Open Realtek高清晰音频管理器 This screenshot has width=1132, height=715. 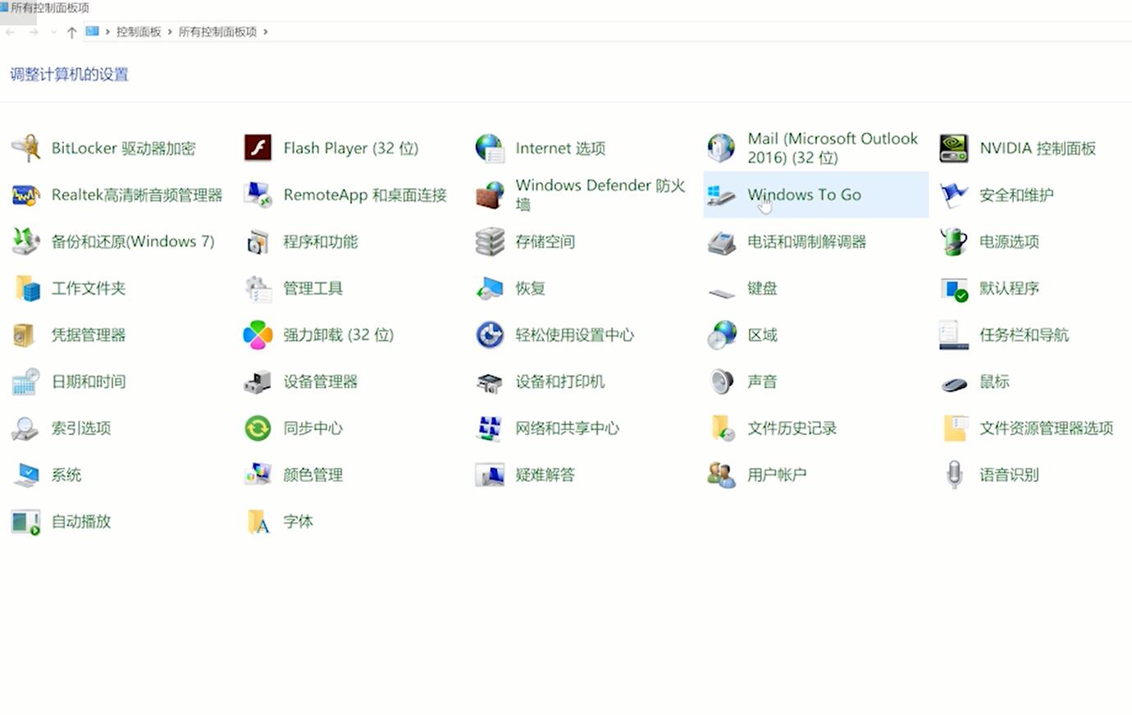point(137,195)
